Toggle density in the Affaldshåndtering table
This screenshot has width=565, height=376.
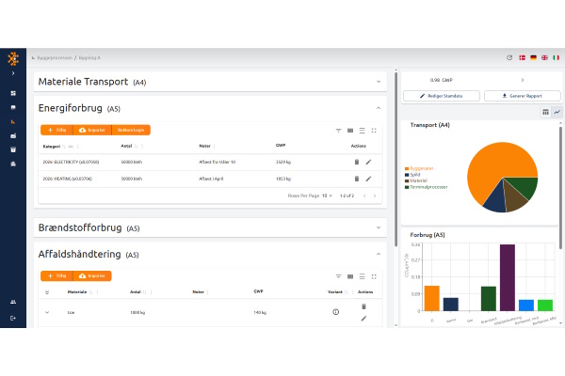(362, 275)
